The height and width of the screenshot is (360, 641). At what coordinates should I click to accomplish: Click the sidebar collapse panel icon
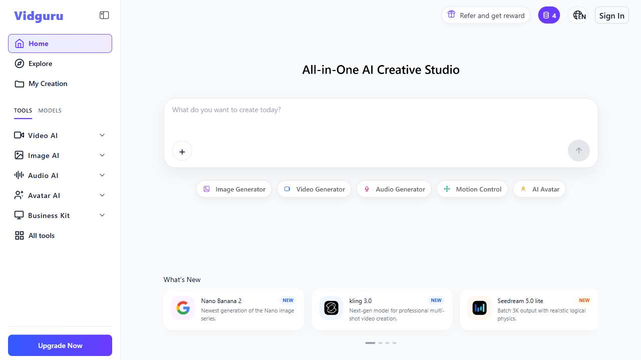pyautogui.click(x=104, y=15)
